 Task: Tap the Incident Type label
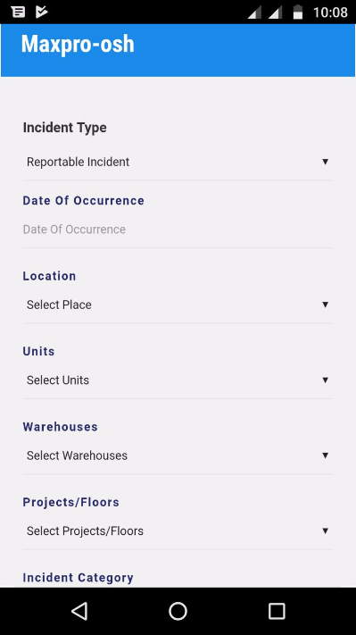click(65, 128)
